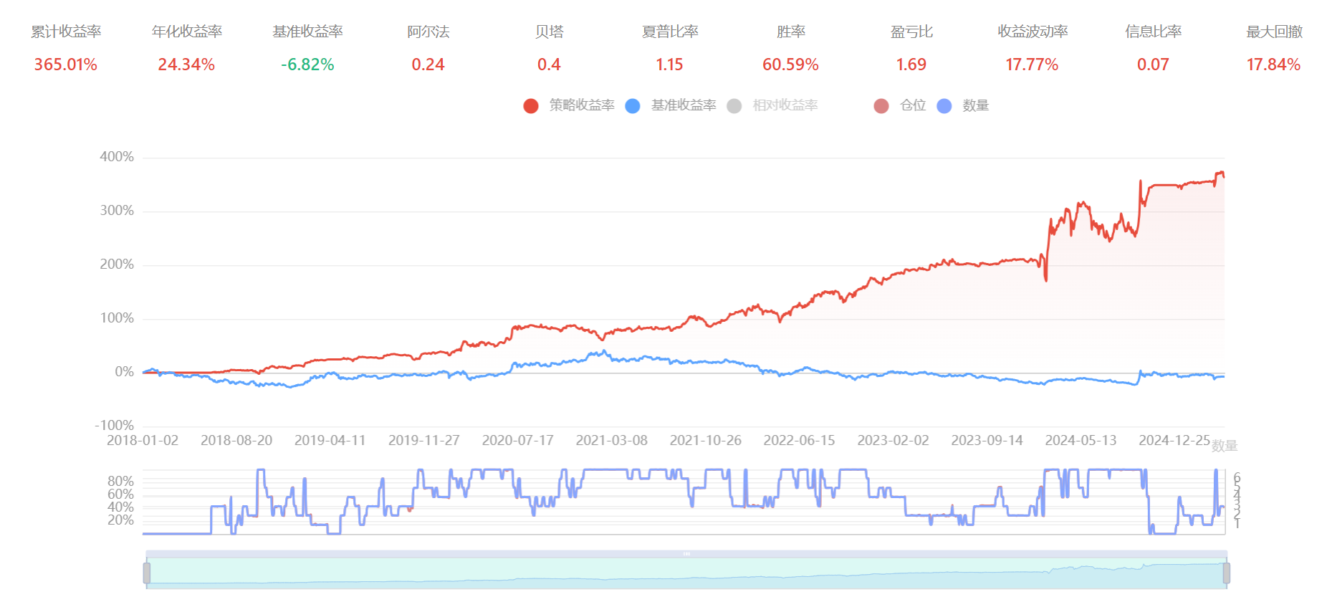The height and width of the screenshot is (597, 1322).
Task: Click the red 策略收益率 legend dot
Action: [531, 106]
